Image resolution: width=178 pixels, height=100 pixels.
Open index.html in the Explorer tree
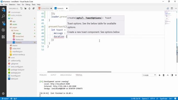(16, 49)
